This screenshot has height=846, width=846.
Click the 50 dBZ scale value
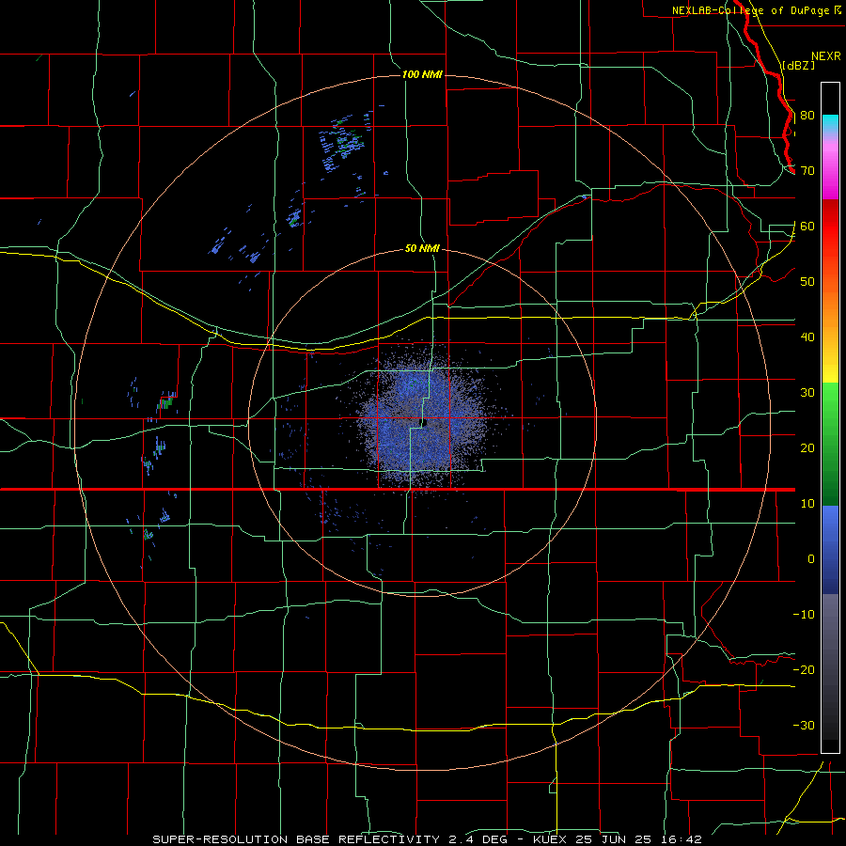coord(807,282)
